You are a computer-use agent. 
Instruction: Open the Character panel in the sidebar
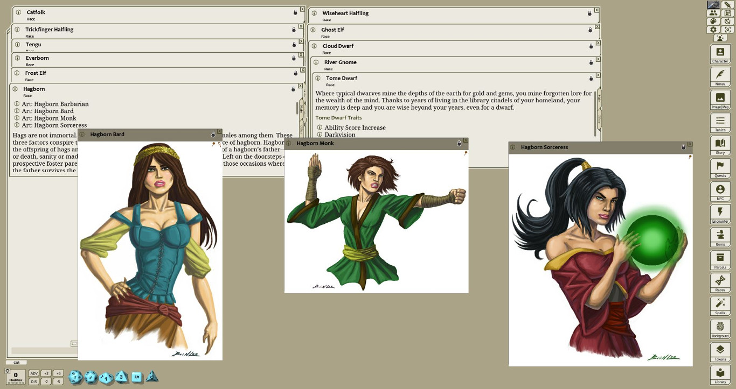coord(720,52)
